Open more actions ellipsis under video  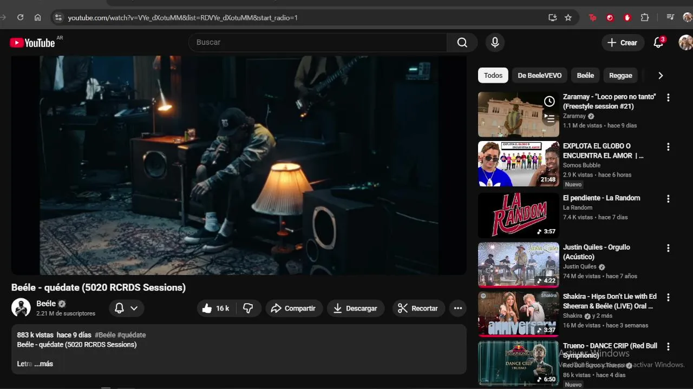[x=458, y=308]
